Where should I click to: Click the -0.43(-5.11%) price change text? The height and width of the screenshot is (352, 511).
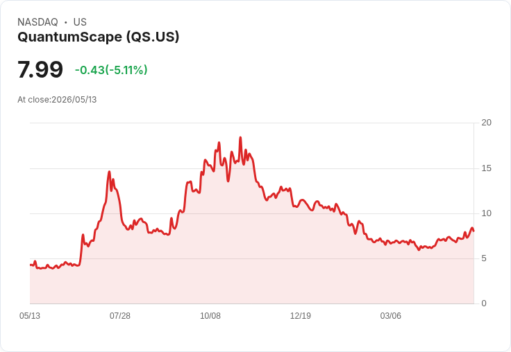coord(111,70)
